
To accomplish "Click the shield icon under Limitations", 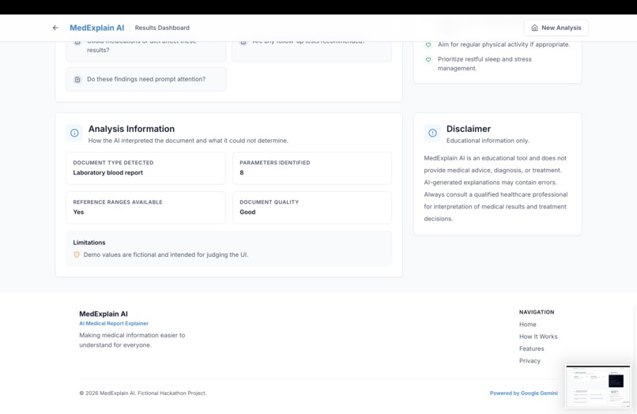I will pos(77,254).
